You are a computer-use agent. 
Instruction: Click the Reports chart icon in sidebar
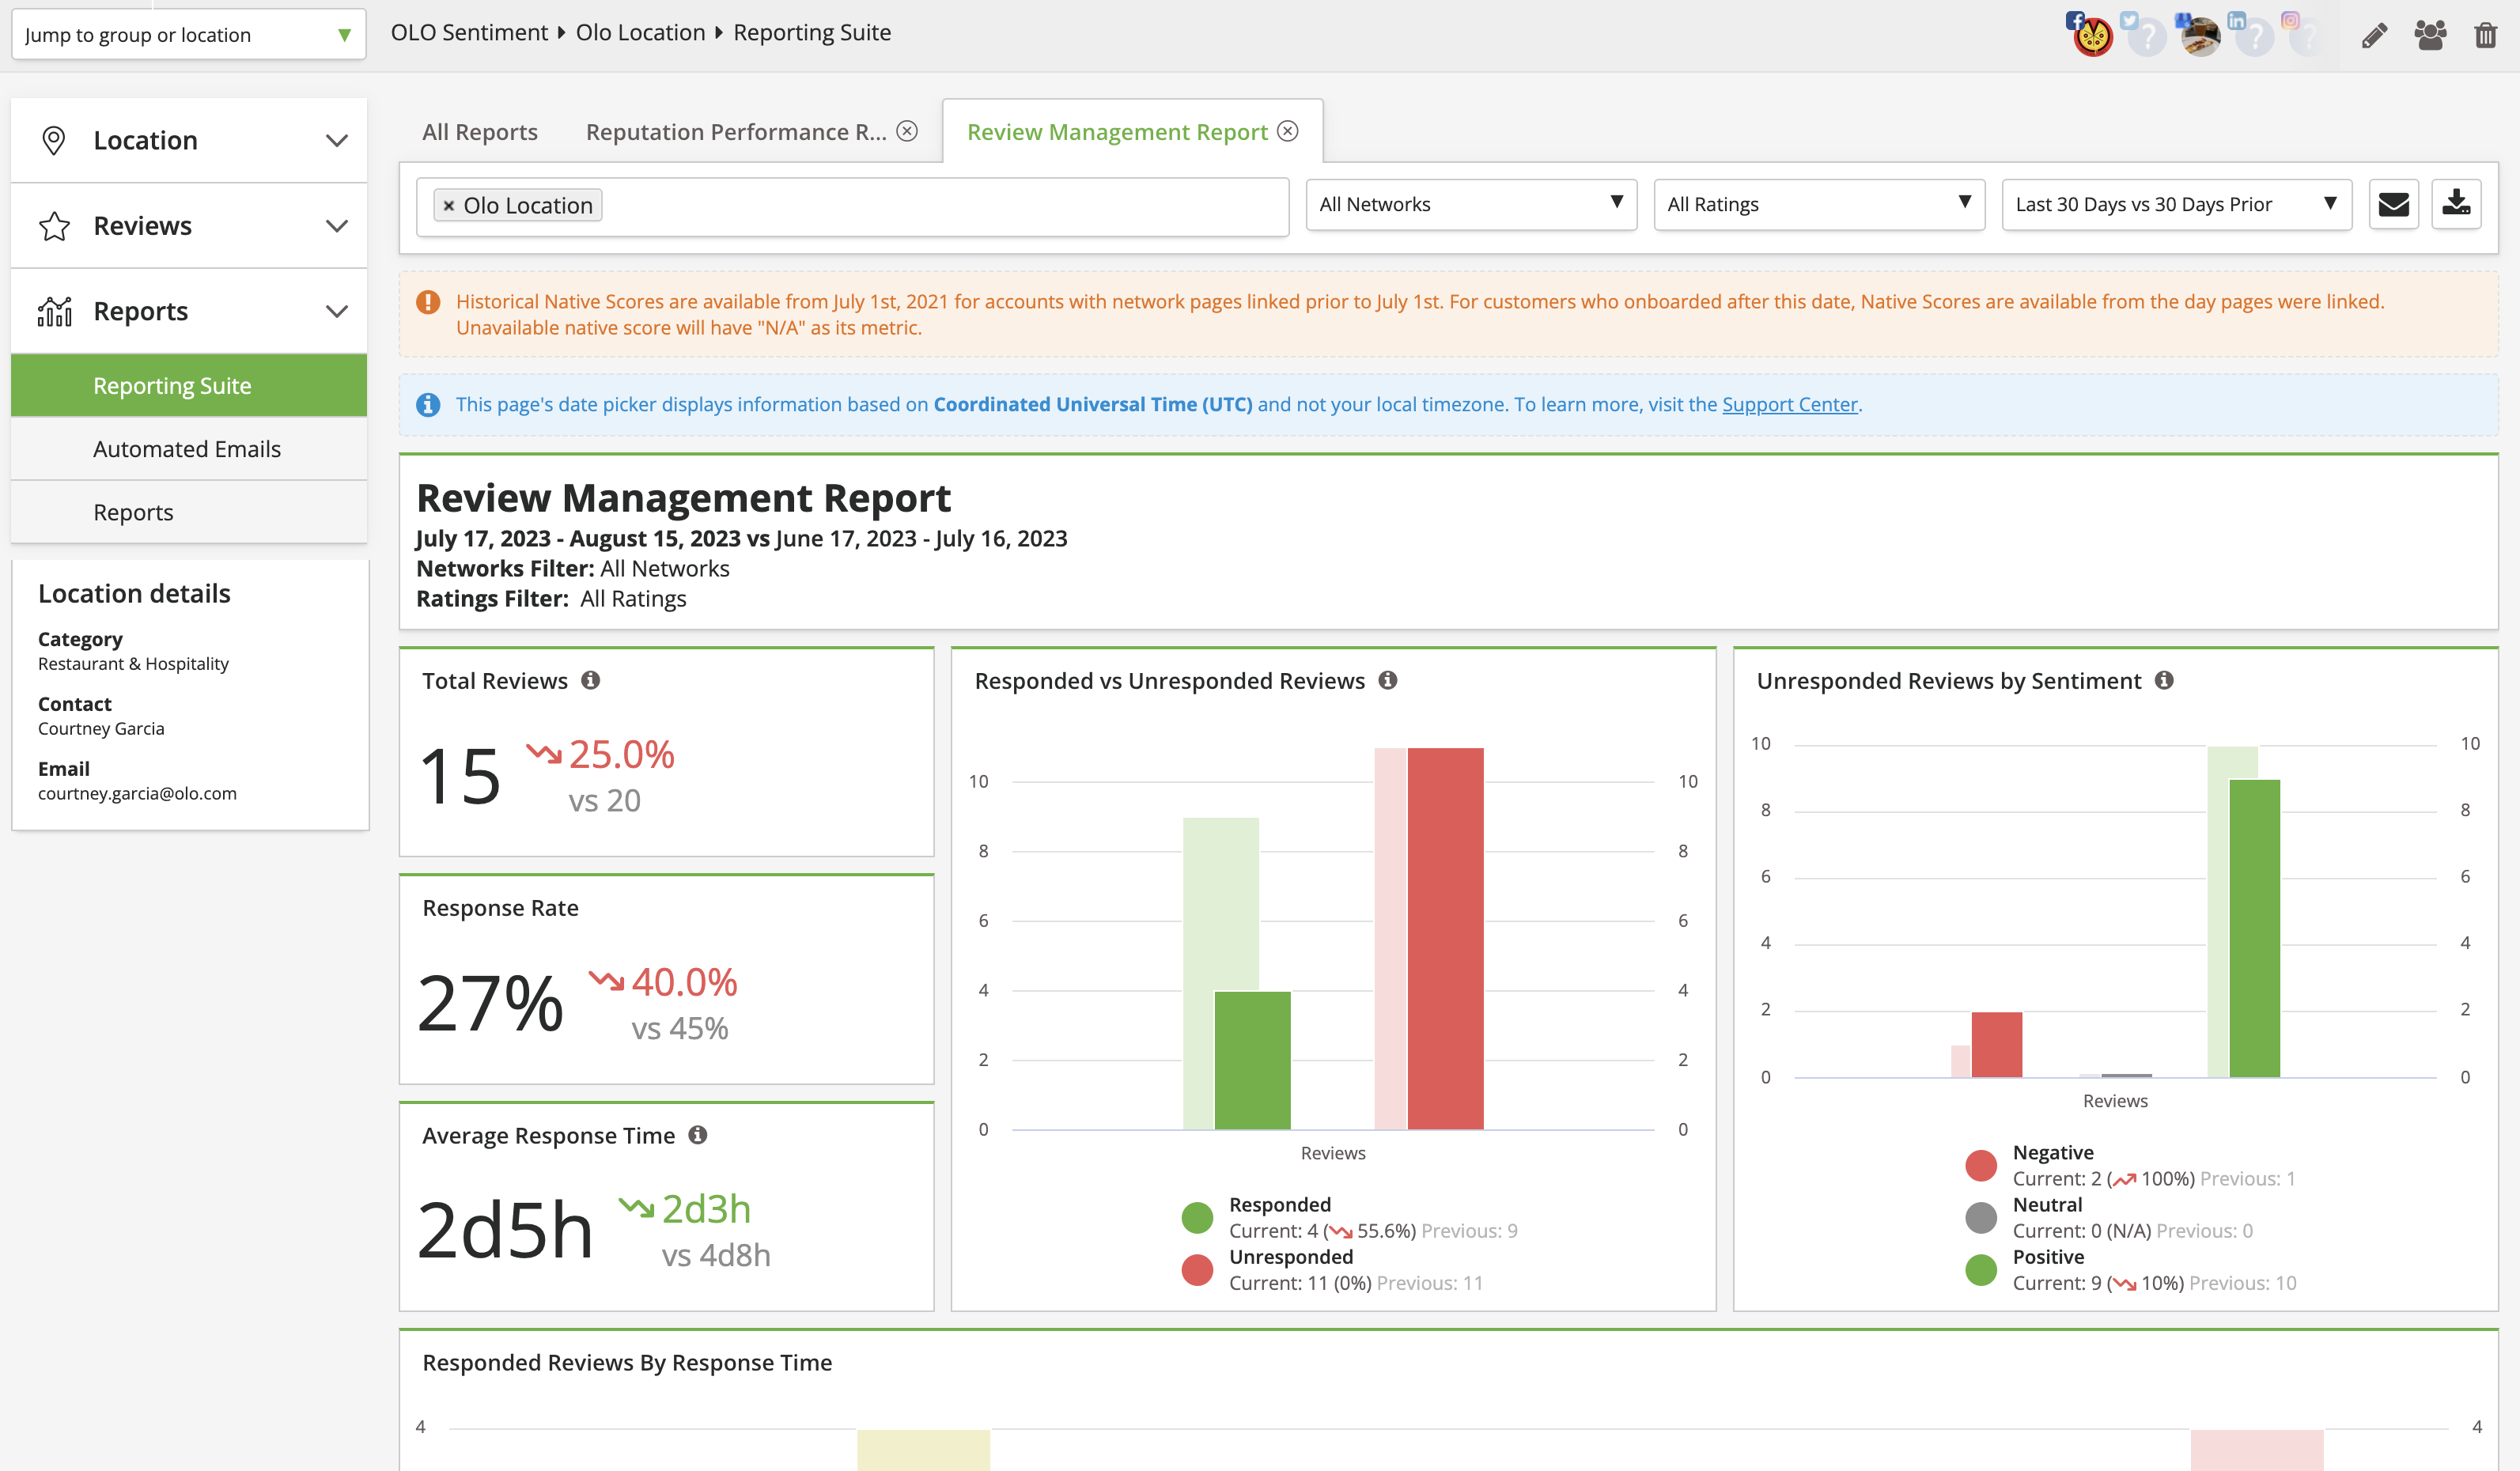pos(54,311)
